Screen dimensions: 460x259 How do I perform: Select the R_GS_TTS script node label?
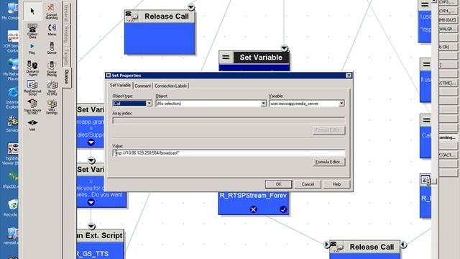[93, 253]
